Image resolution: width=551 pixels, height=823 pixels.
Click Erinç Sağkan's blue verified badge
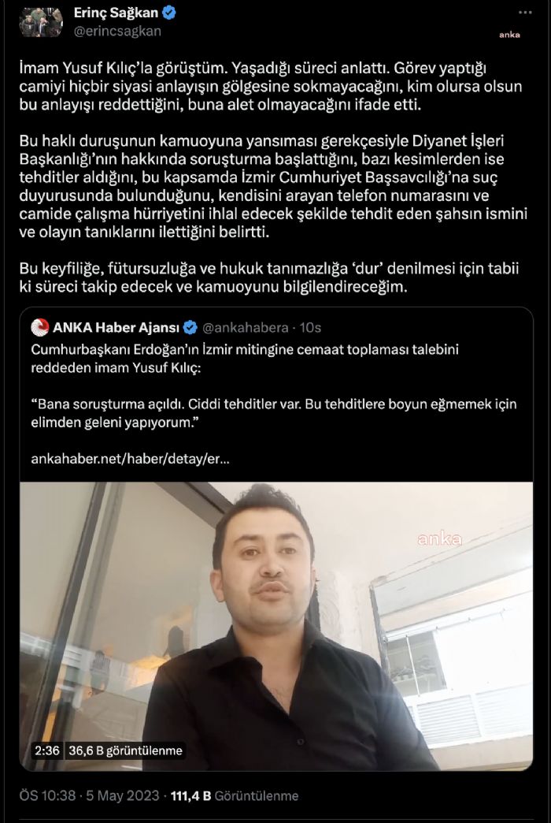click(x=168, y=13)
